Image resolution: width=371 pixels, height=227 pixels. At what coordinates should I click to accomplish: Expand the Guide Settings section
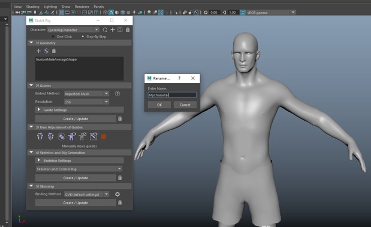point(79,110)
